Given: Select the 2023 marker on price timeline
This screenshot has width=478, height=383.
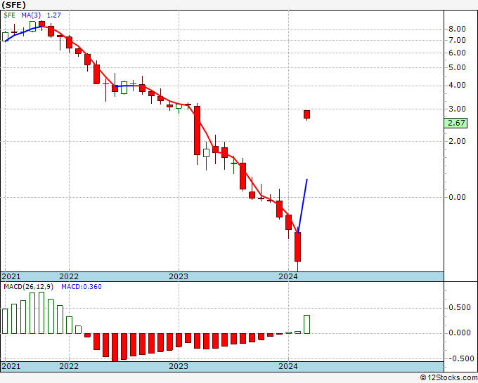Looking at the screenshot, I should click(179, 276).
